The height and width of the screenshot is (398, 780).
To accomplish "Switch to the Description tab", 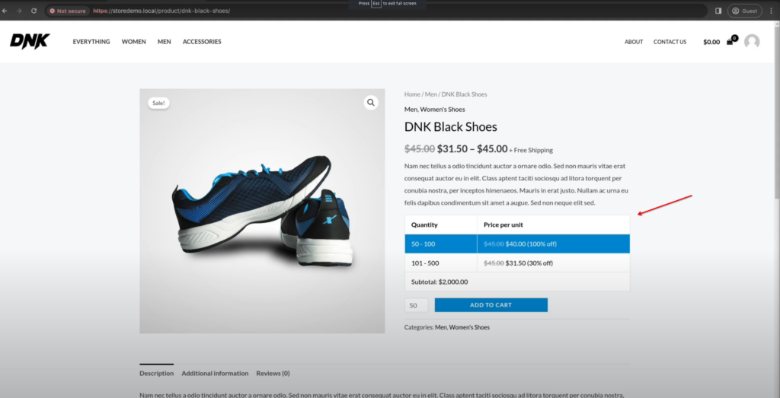I will click(x=157, y=373).
